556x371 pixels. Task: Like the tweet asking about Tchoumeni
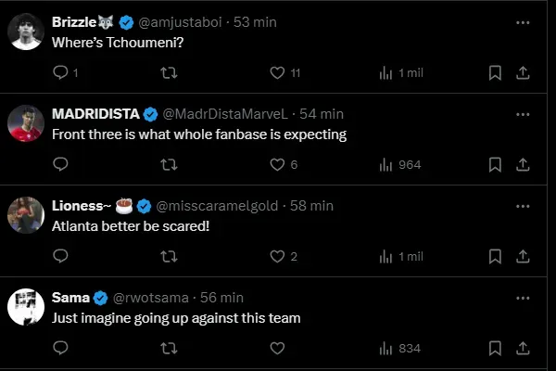point(276,72)
